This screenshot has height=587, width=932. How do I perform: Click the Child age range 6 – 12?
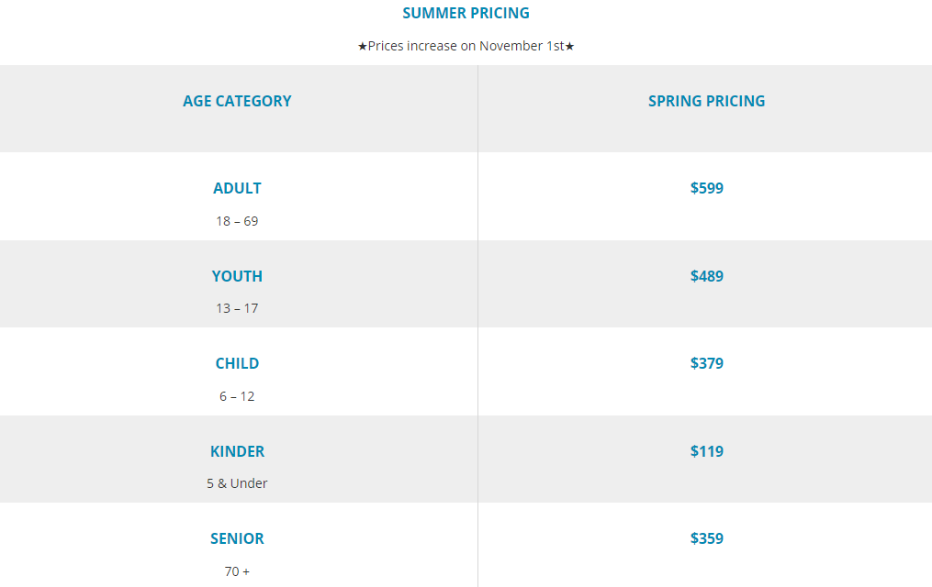pyautogui.click(x=237, y=396)
